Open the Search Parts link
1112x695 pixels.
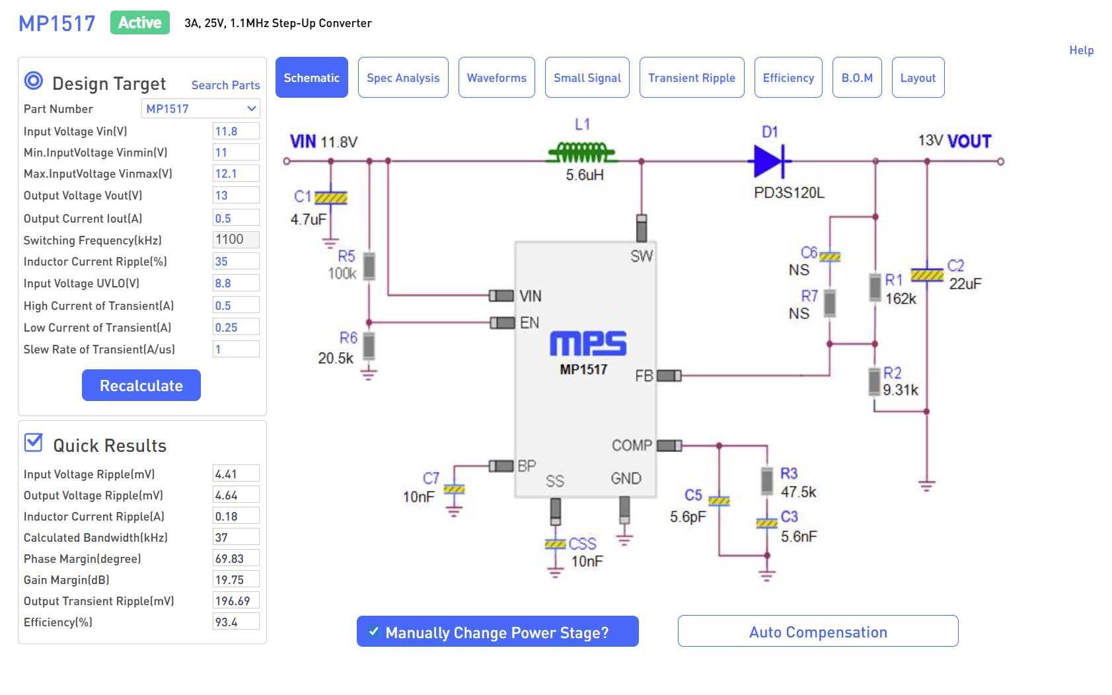tap(225, 85)
